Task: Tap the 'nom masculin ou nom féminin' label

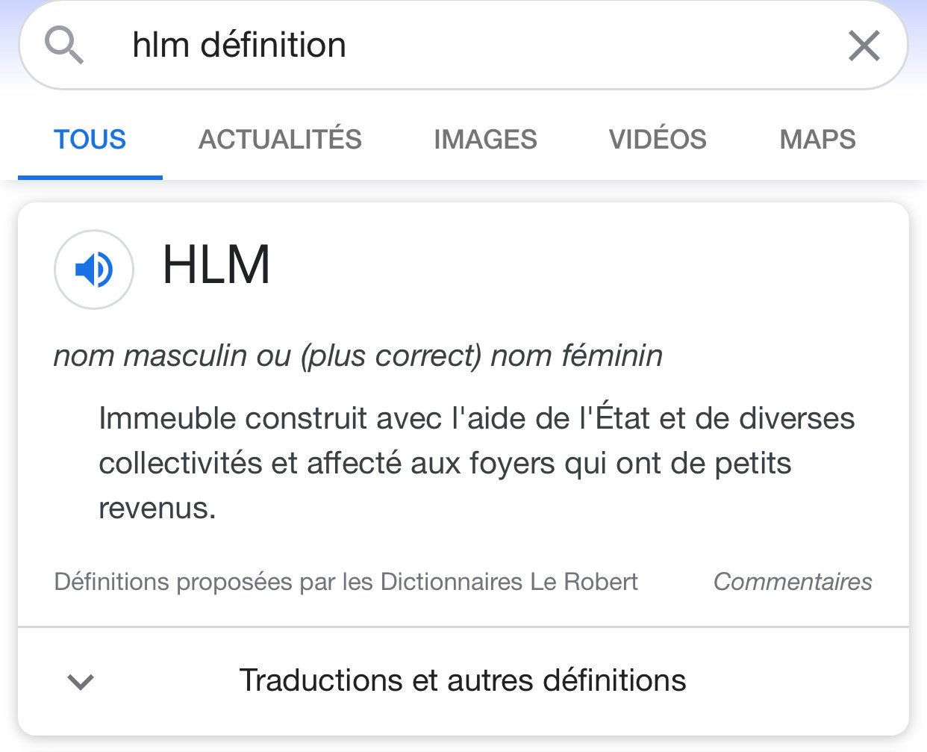Action: coord(358,355)
